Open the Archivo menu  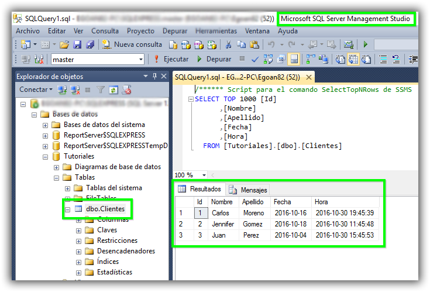[27, 31]
